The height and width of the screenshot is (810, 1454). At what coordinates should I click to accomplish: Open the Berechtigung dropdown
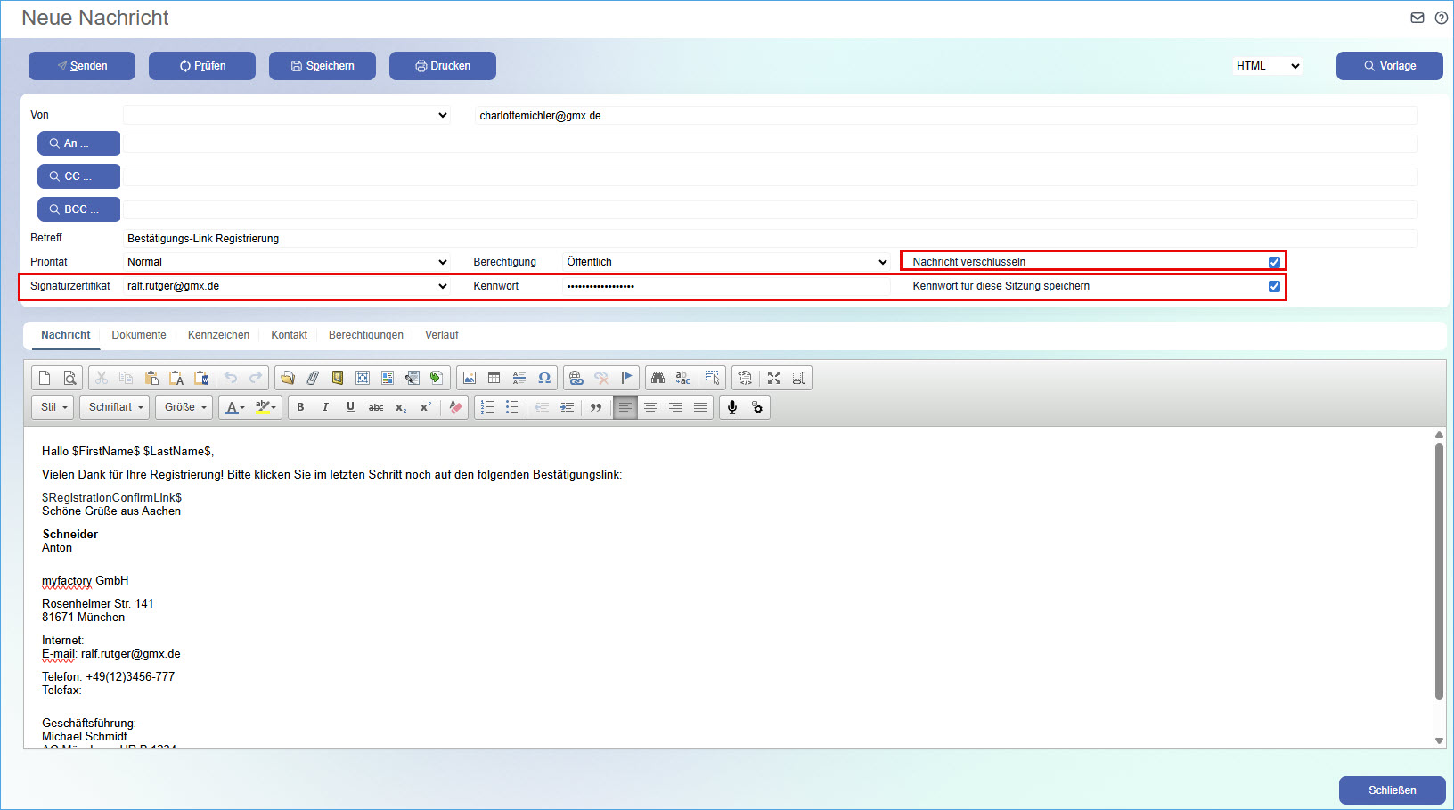(727, 262)
